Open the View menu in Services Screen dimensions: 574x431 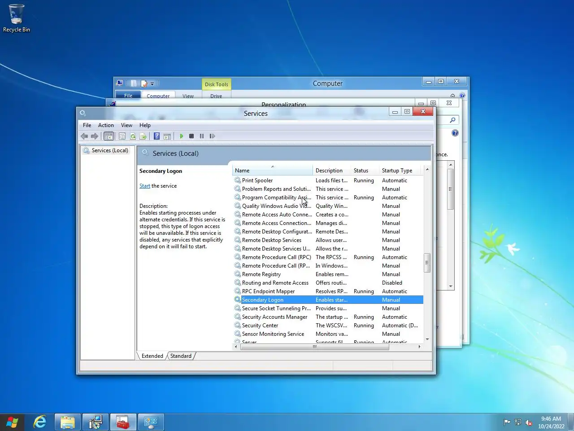[126, 125]
